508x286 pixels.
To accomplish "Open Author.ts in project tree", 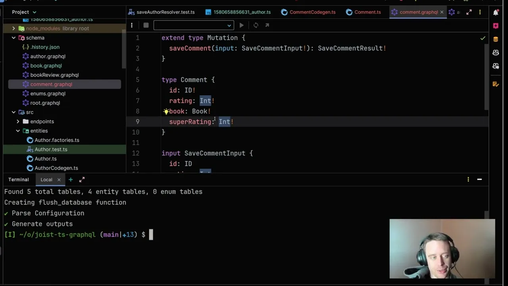I will [x=46, y=158].
